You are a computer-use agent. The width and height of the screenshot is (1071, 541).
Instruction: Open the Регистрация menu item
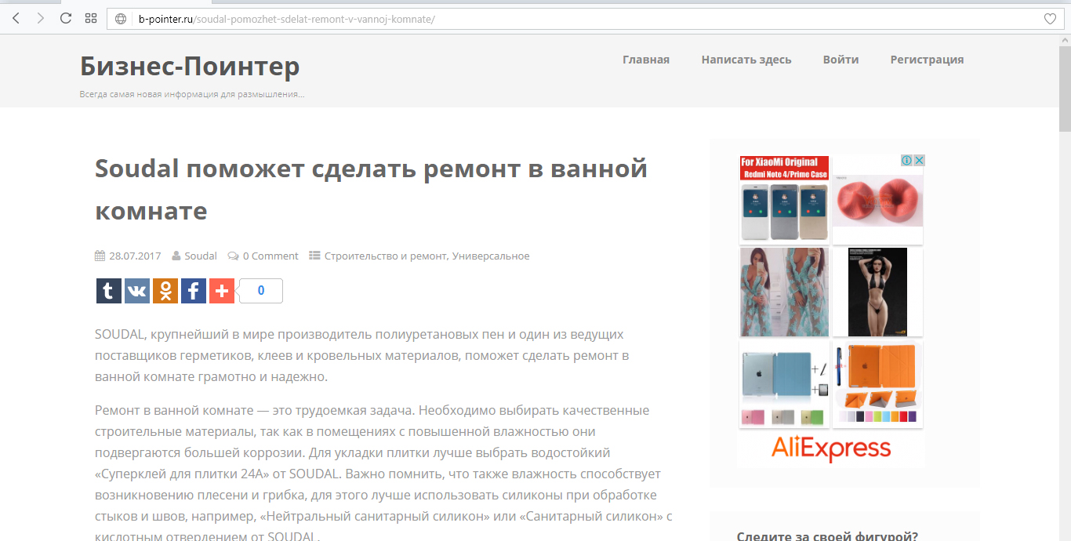(x=927, y=60)
